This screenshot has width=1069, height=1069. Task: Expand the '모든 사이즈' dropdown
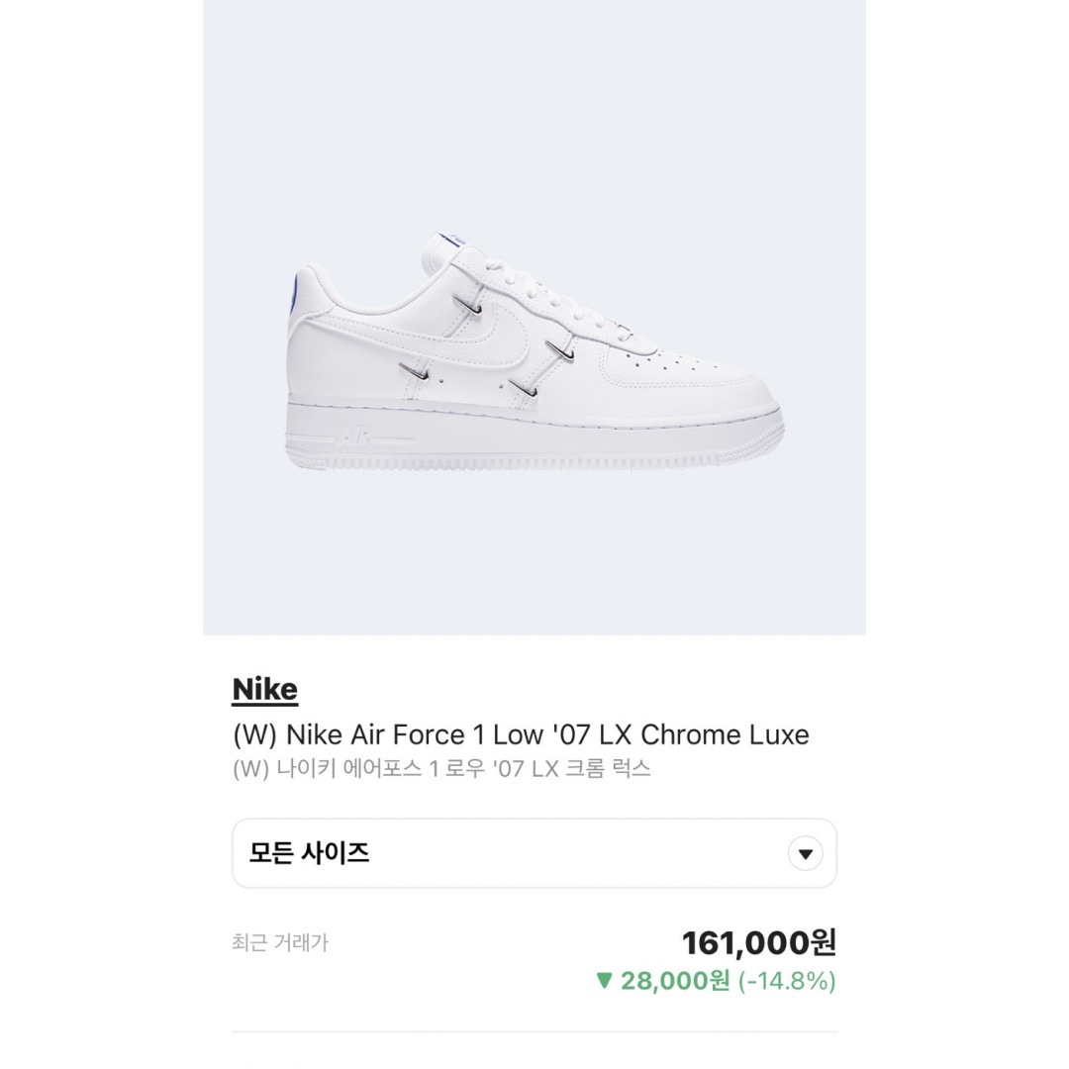pyautogui.click(x=534, y=852)
